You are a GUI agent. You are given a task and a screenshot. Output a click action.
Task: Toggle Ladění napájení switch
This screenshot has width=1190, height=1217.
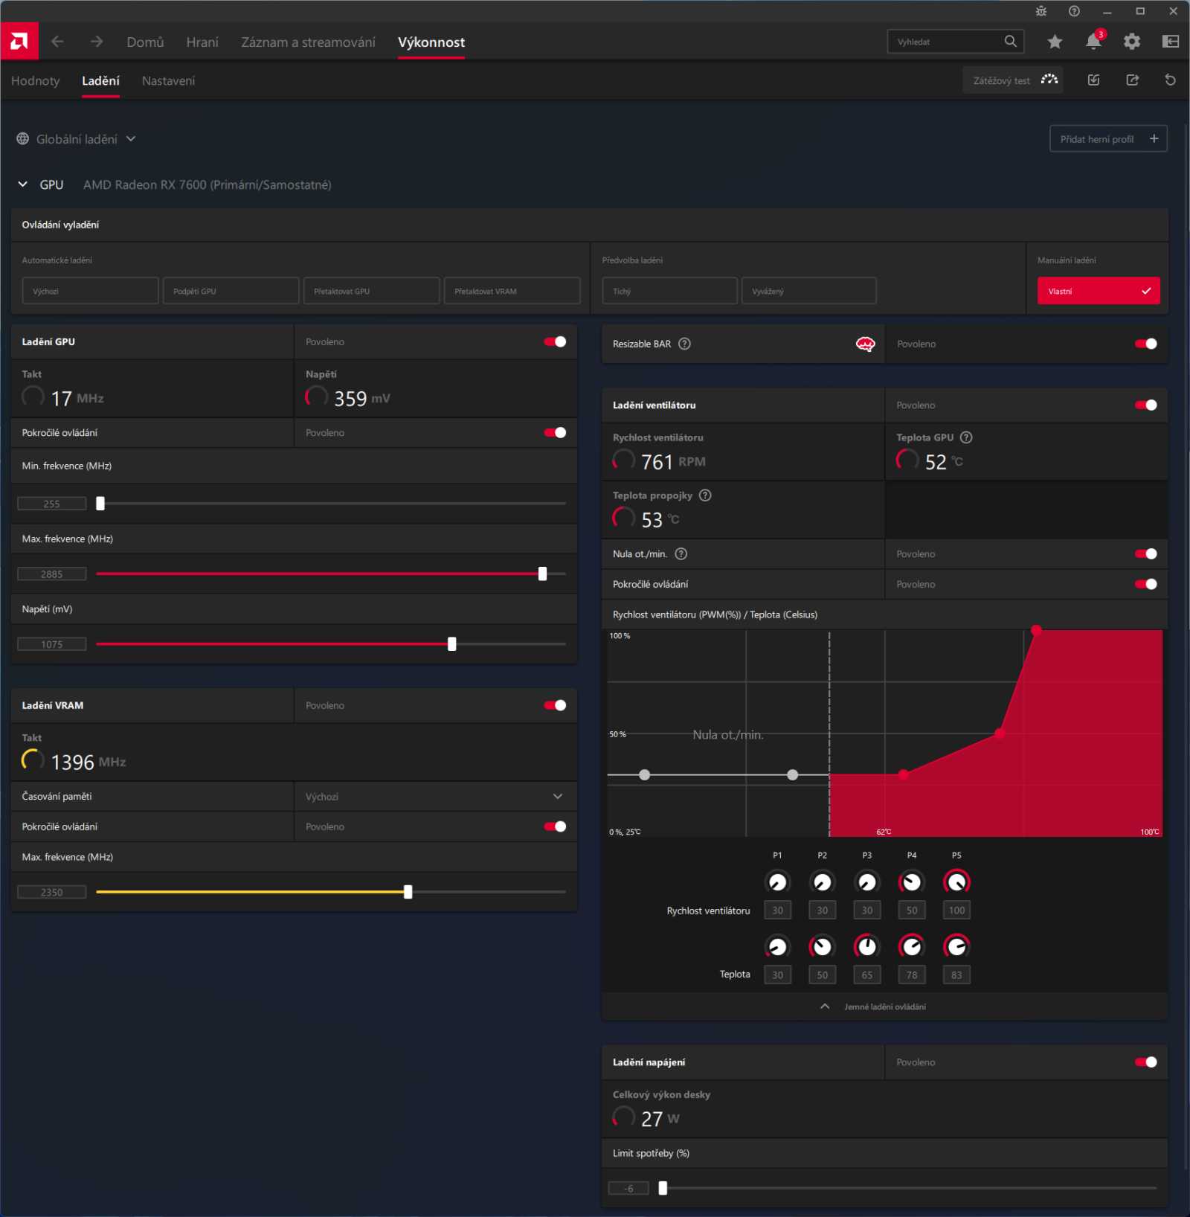[1146, 1062]
